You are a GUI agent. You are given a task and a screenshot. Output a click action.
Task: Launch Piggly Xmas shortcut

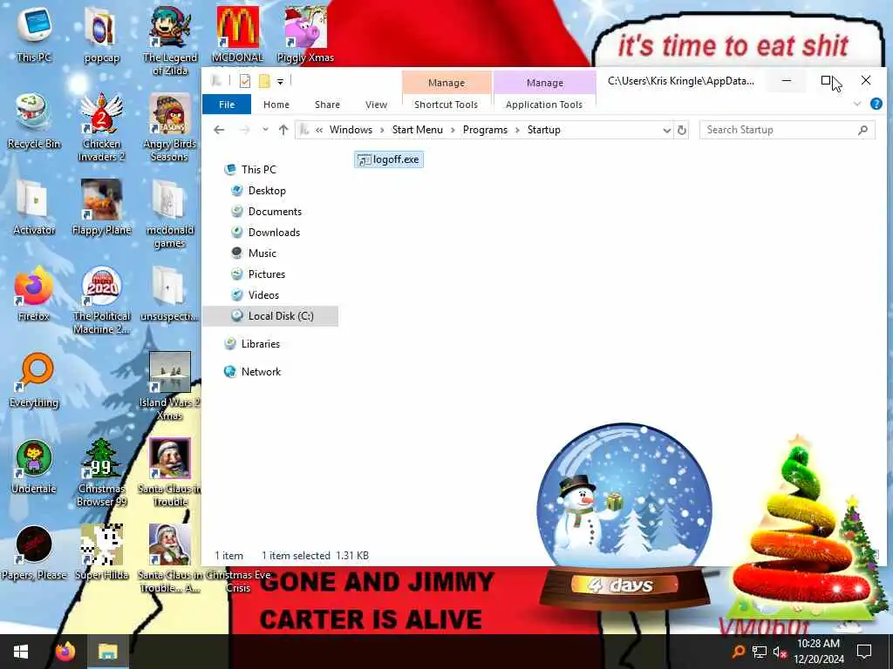pos(306,33)
